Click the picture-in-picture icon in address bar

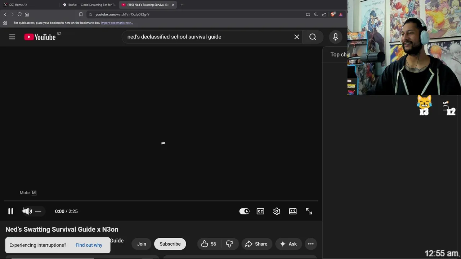(x=308, y=14)
